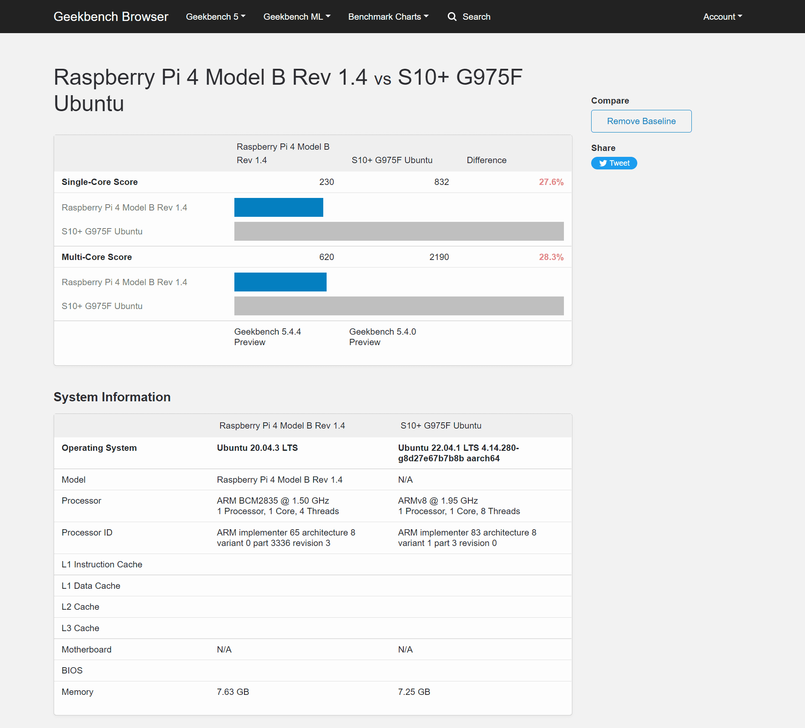Click ARM implementer 65 processor ID cell

(x=286, y=538)
